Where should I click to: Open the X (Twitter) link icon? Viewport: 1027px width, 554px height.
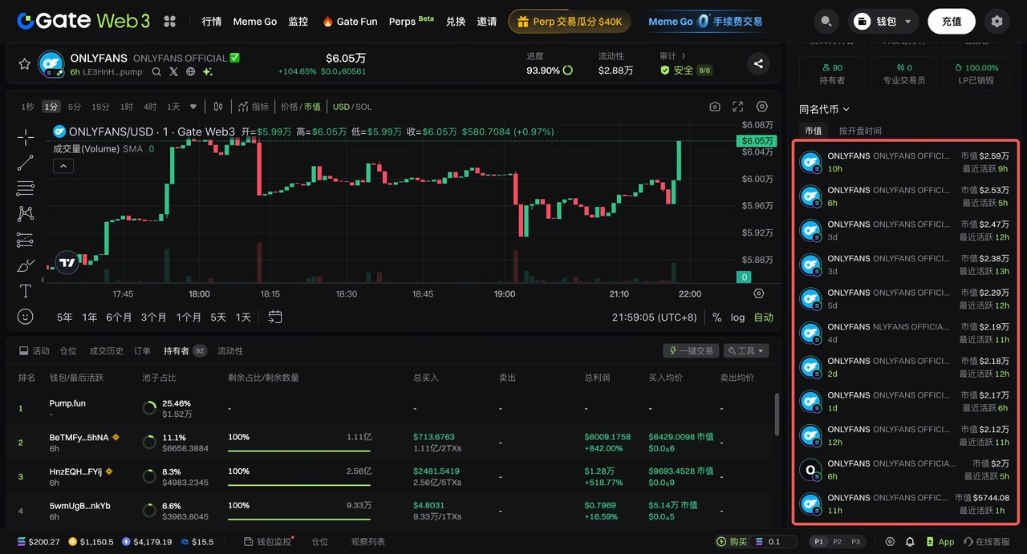173,71
